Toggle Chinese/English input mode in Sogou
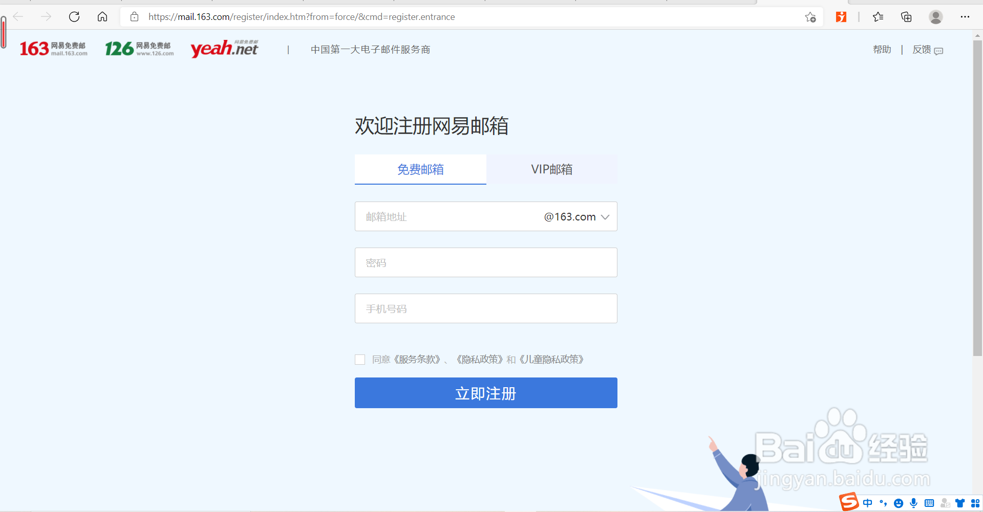The image size is (983, 512). click(868, 503)
